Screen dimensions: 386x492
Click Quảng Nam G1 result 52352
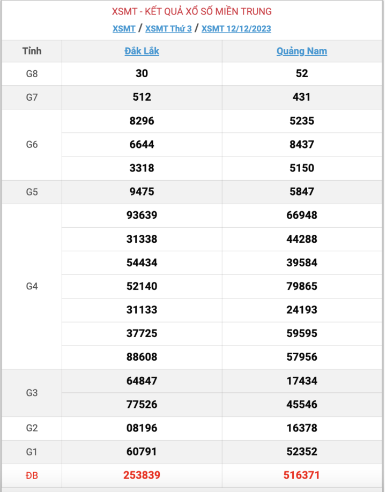(302, 452)
